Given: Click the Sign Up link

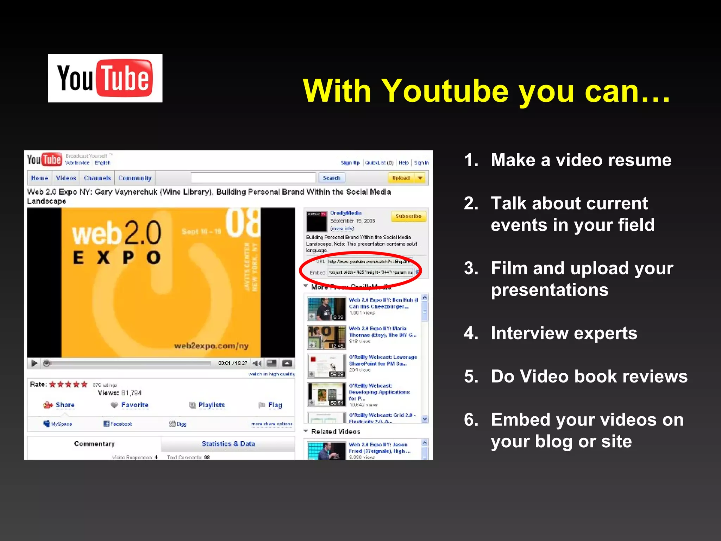Looking at the screenshot, I should (x=350, y=163).
